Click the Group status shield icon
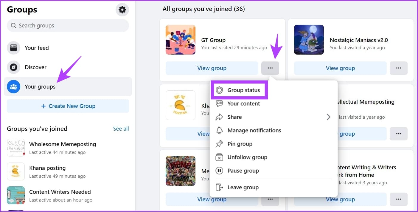Image resolution: width=418 pixels, height=212 pixels. pyautogui.click(x=220, y=90)
